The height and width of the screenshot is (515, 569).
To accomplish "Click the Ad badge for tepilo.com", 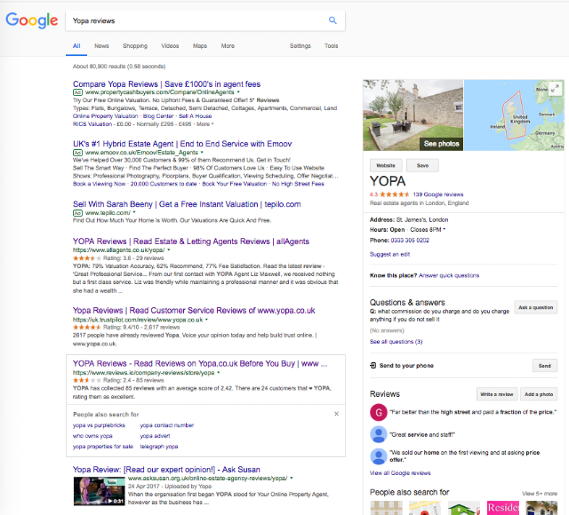I will [77, 213].
